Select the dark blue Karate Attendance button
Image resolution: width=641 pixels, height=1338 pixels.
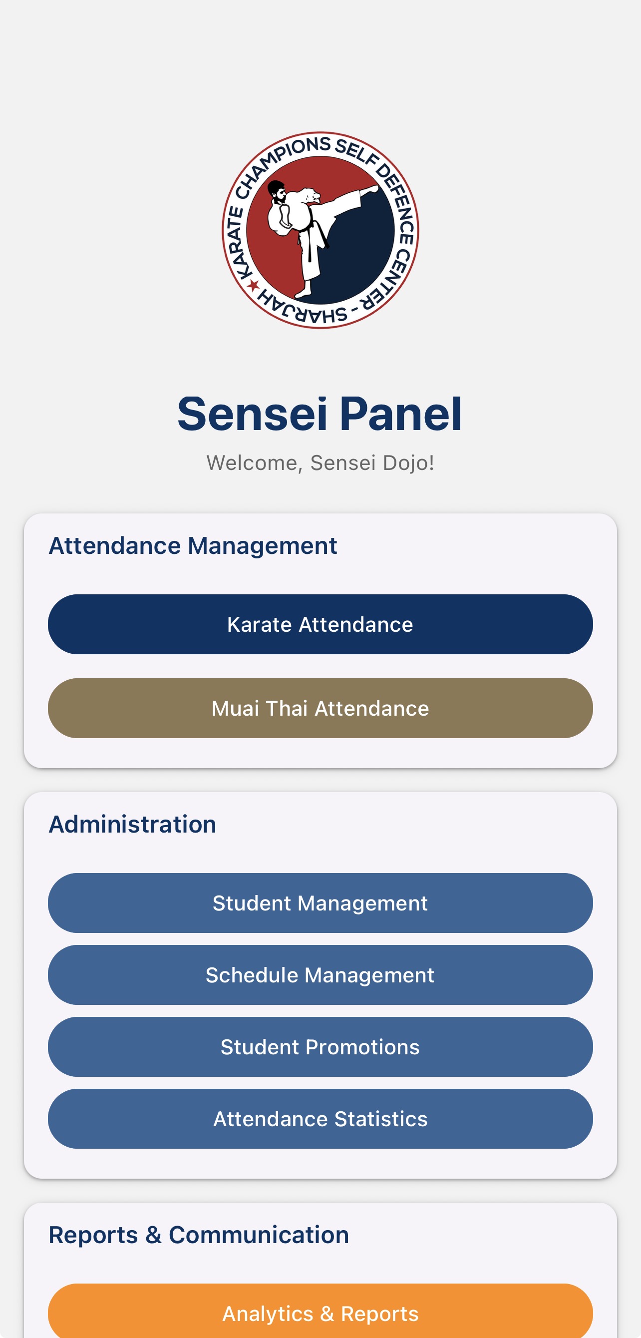pyautogui.click(x=320, y=624)
